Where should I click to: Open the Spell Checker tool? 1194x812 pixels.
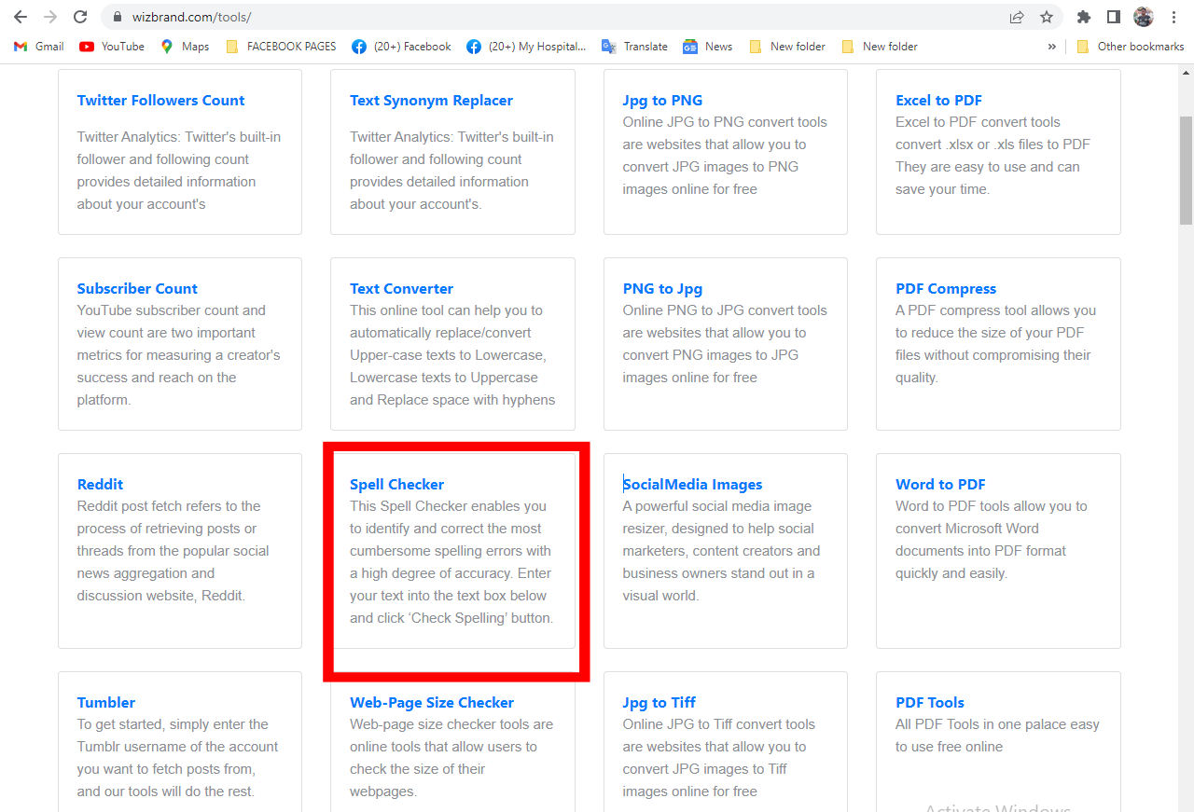click(x=396, y=484)
